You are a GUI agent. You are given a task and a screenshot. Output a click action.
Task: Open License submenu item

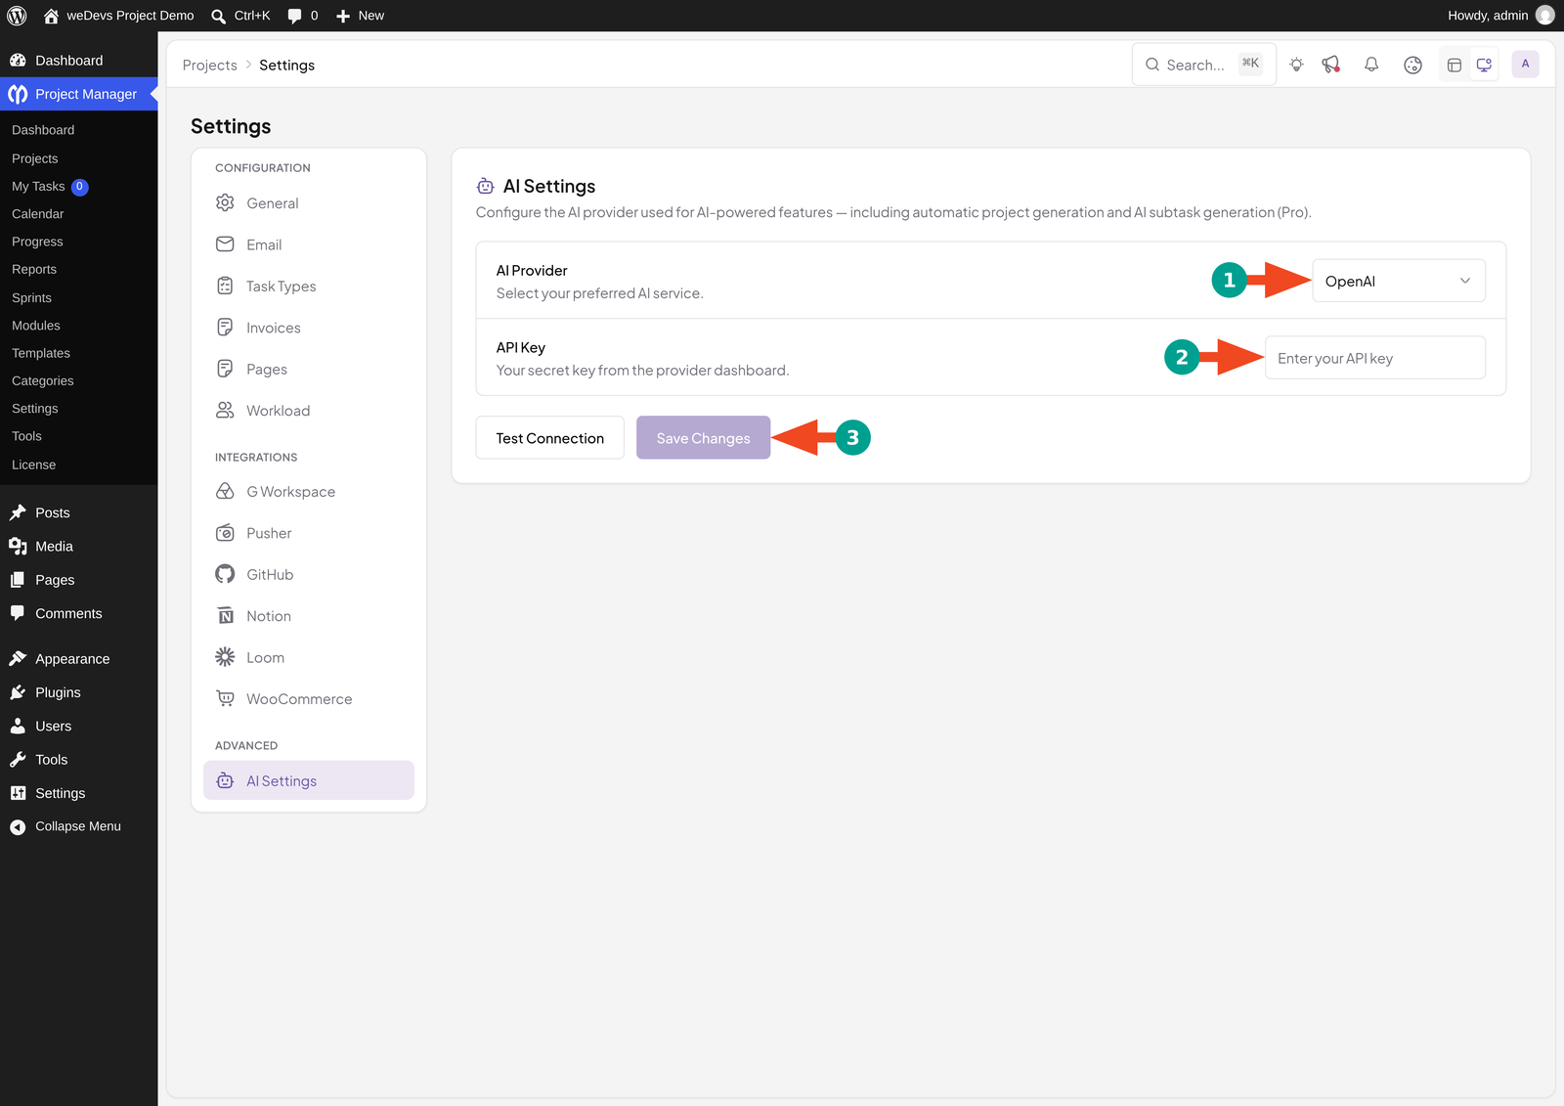34,465
